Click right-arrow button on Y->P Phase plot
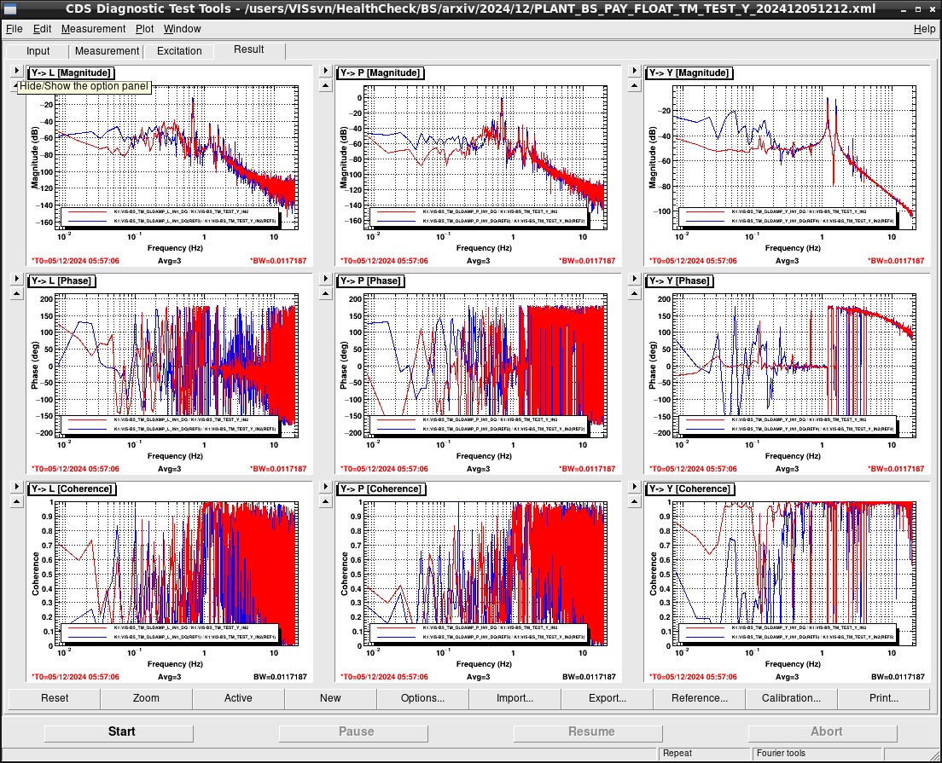Viewport: 942px width, 763px height. tap(326, 279)
